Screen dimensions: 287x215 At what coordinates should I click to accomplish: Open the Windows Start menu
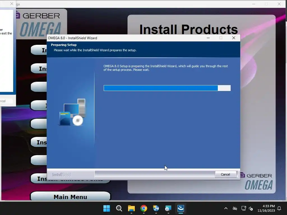(x=107, y=208)
